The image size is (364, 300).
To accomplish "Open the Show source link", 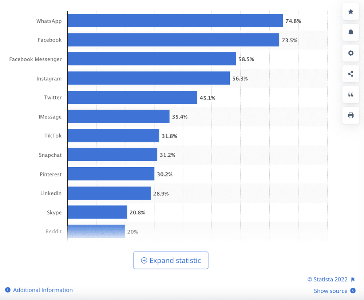I will pyautogui.click(x=331, y=291).
